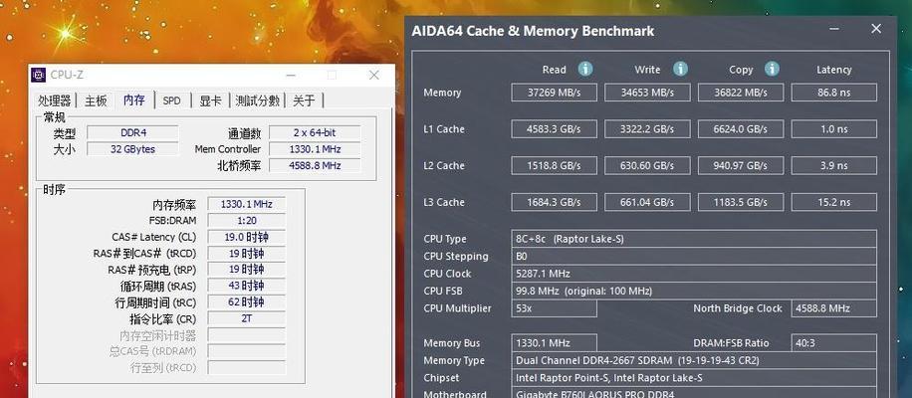The height and width of the screenshot is (398, 912).
Task: Minimize the CPU-Z window
Action: click(x=291, y=75)
